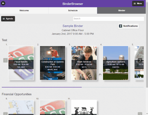
Task: Click the notification count badge showing 2
Action: tap(120, 26)
